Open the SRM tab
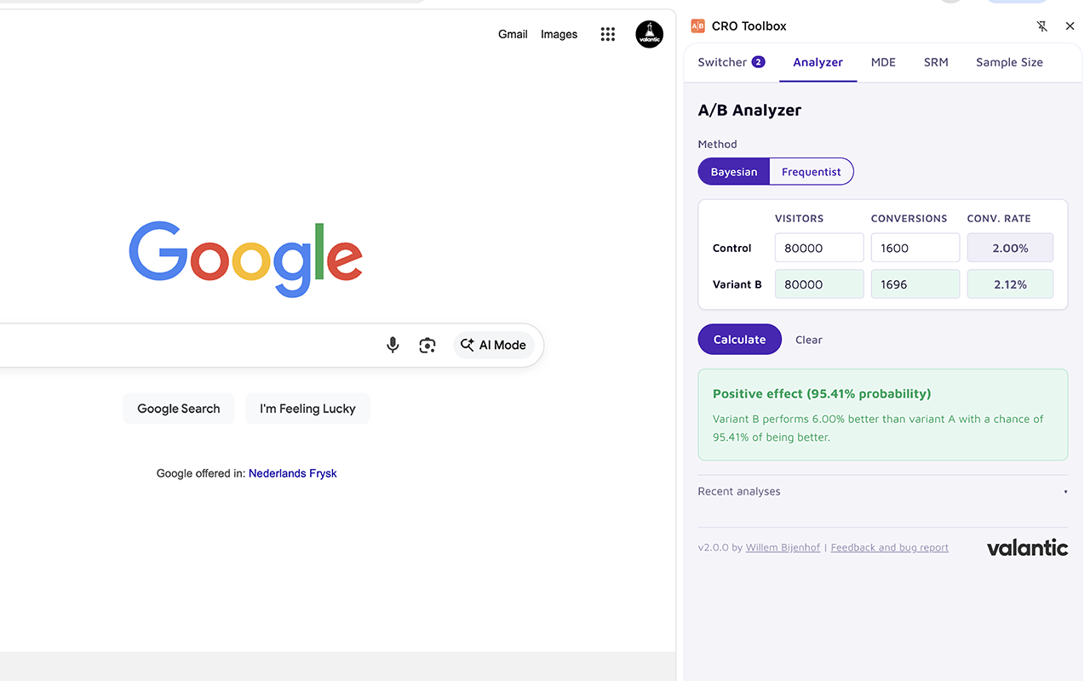This screenshot has width=1090, height=681. (936, 62)
